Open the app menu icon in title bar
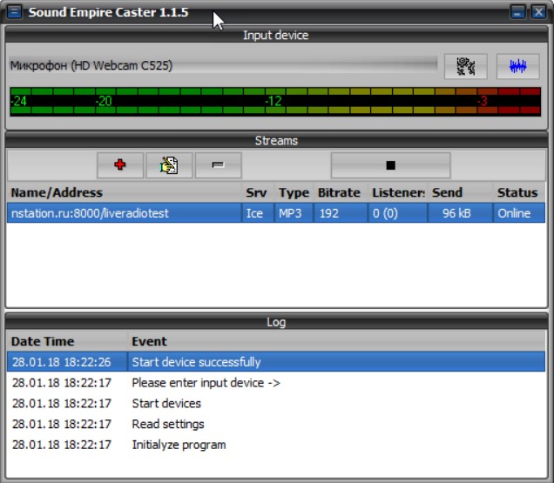Image resolution: width=554 pixels, height=483 pixels. (x=15, y=11)
